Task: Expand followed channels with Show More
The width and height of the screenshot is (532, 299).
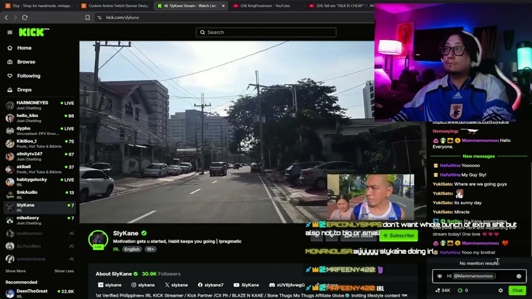Action: tap(15, 271)
